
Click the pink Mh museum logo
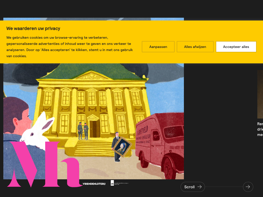pyautogui.click(x=42, y=164)
